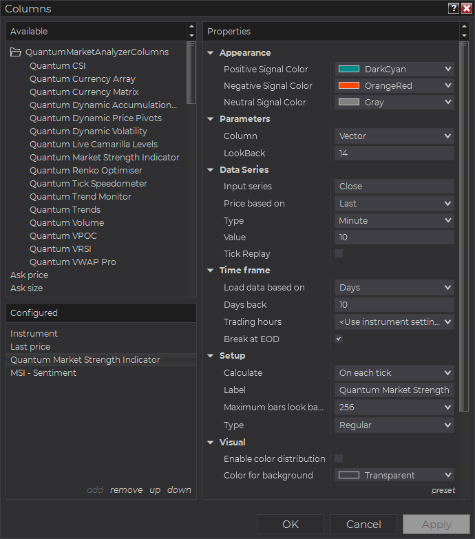
Task: Collapse the Visual section triangle
Action: (x=211, y=443)
